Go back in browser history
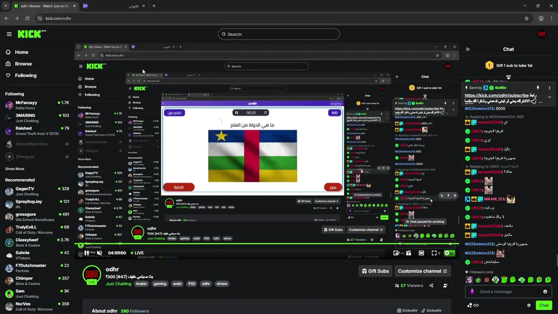This screenshot has height=314, width=558. pyautogui.click(x=6, y=18)
